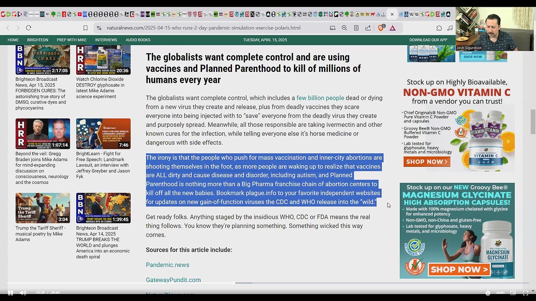Click the highlighted 'The irony is' paragraph
Screen dimensions: 536x301
click(264, 180)
